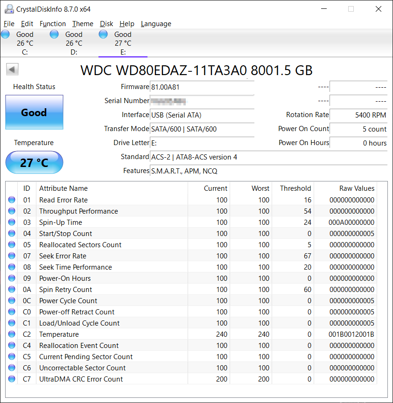Image resolution: width=393 pixels, height=403 pixels.
Task: Click the Good 26 °C label for D:
Action: pyautogui.click(x=74, y=39)
